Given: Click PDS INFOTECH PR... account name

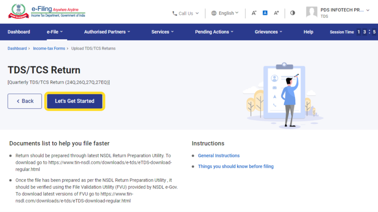Looking at the screenshot, I should 342,10.
